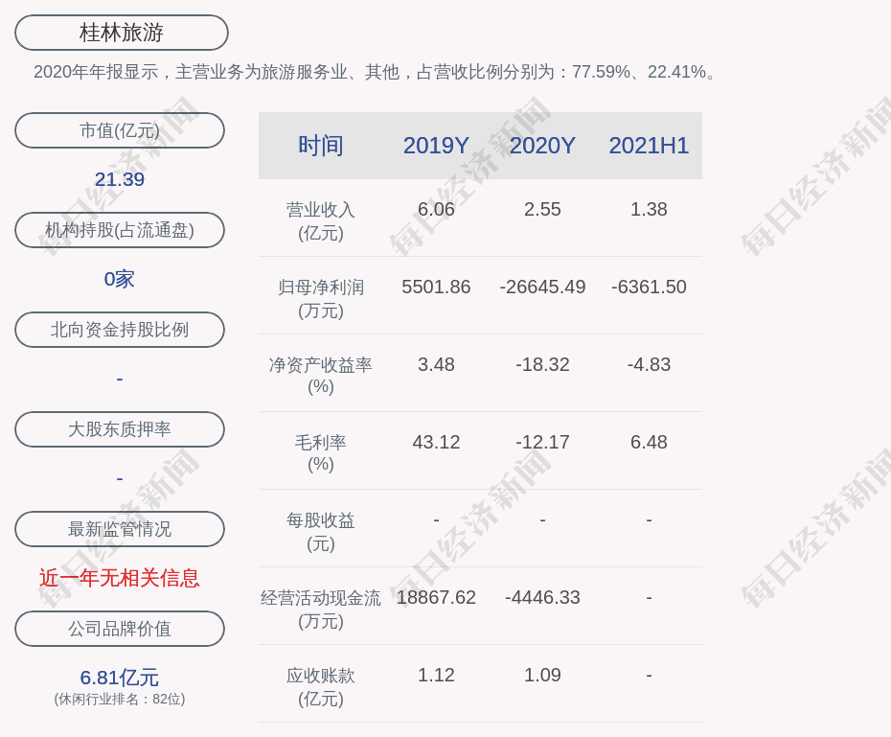This screenshot has height=737, width=891.
Task: Click the 净资产收益率 2021H1 value -4.83
Action: click(x=649, y=364)
